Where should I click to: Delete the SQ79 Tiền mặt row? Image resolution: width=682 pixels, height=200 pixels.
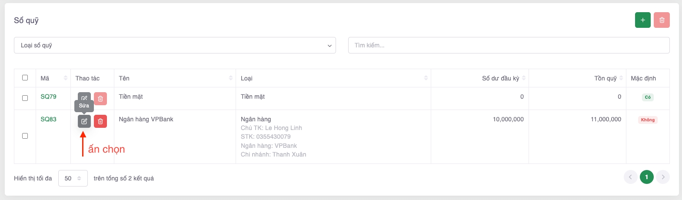pyautogui.click(x=100, y=99)
